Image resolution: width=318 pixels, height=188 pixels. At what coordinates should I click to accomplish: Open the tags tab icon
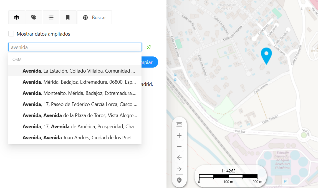pyautogui.click(x=34, y=18)
